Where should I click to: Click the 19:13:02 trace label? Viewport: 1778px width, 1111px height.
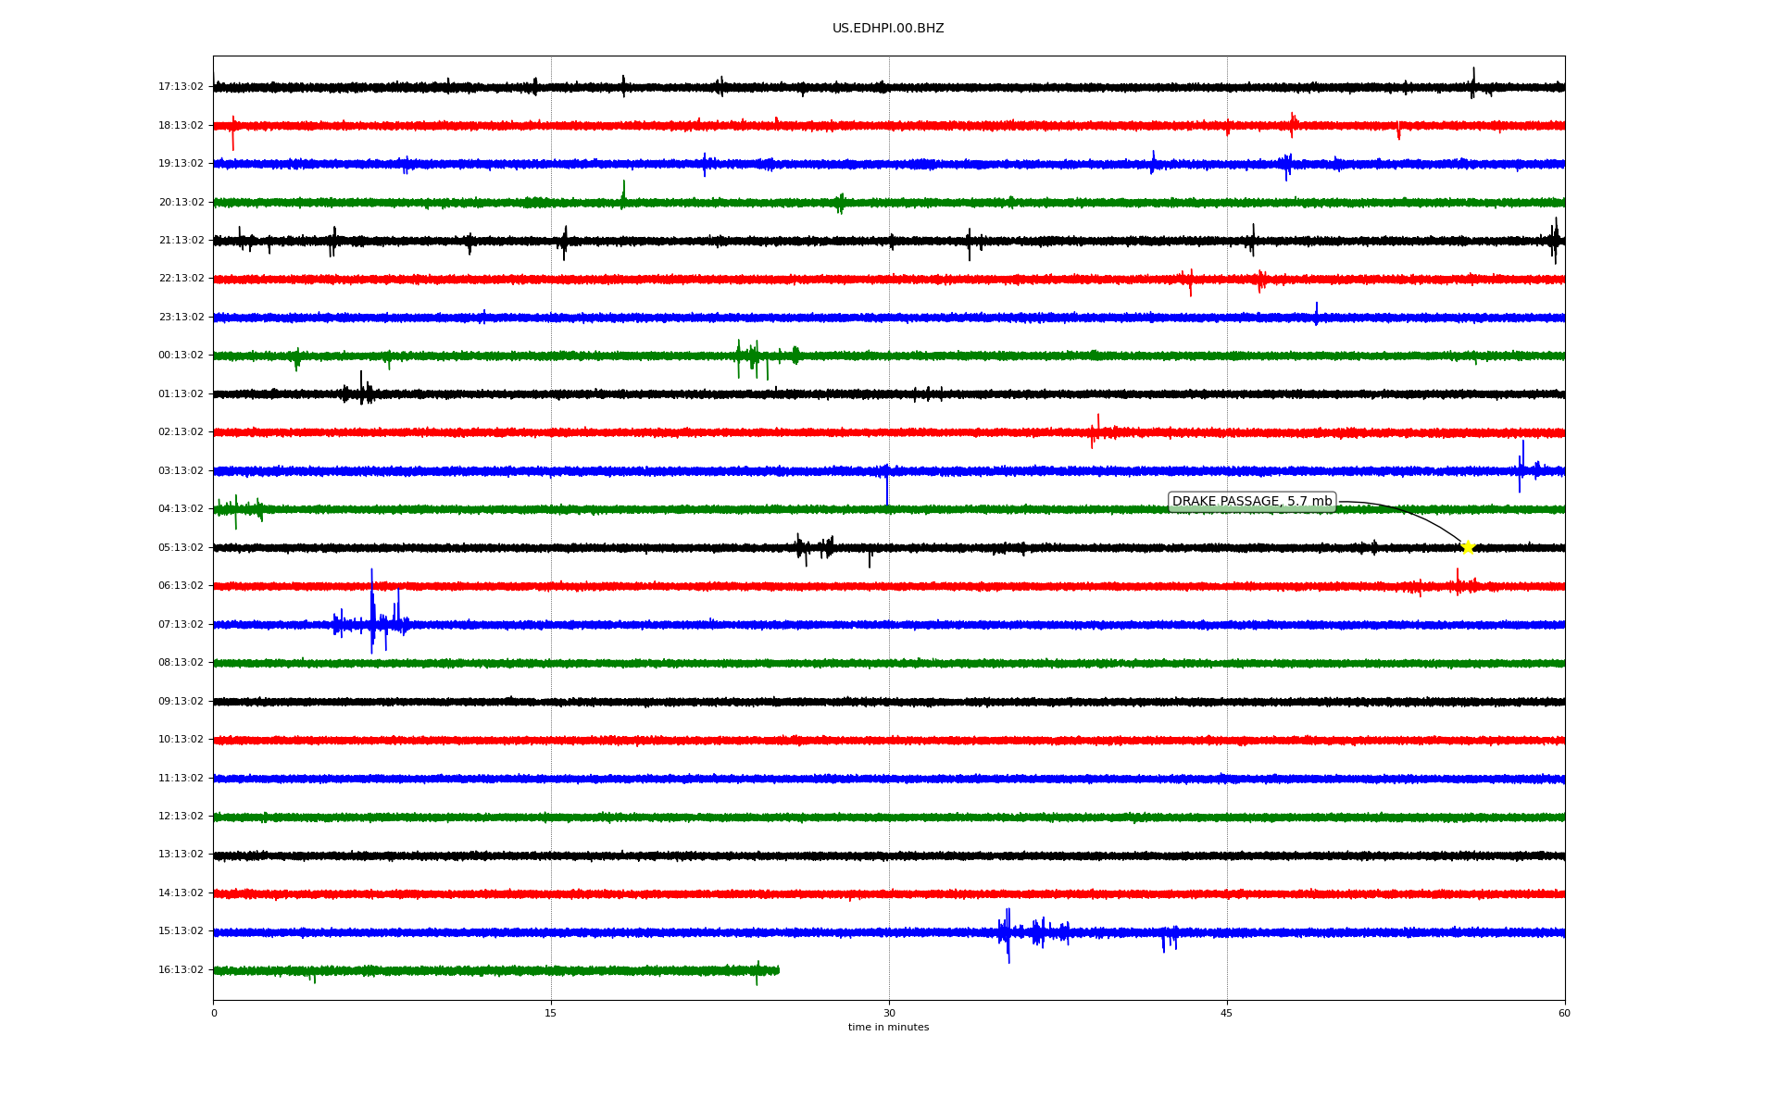click(x=181, y=164)
